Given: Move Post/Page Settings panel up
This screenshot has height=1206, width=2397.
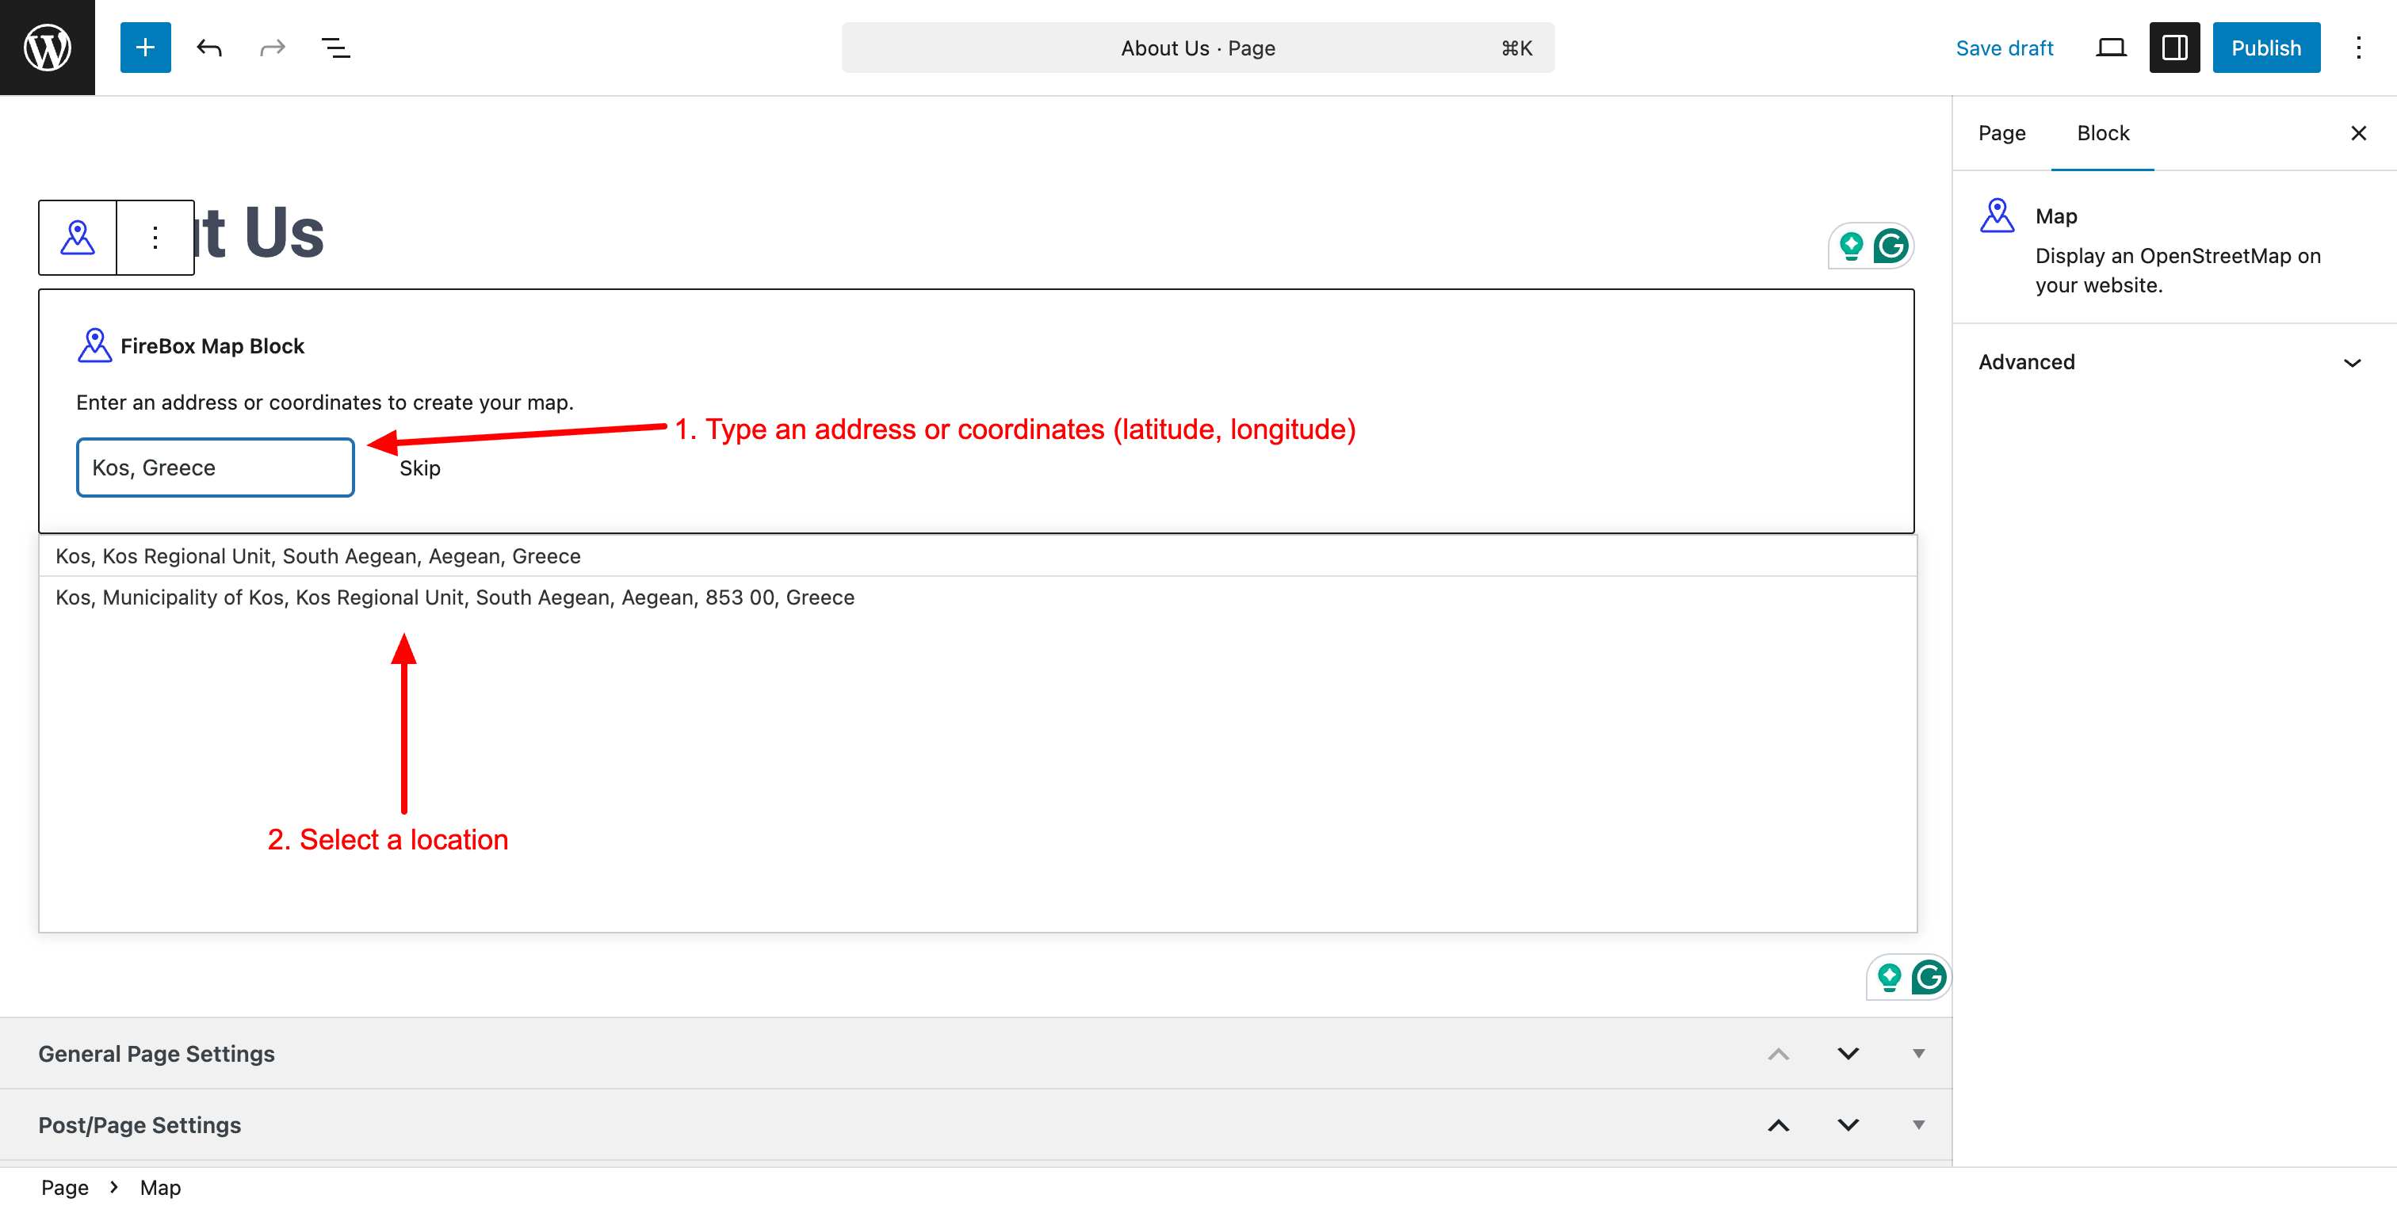Looking at the screenshot, I should pos(1778,1125).
